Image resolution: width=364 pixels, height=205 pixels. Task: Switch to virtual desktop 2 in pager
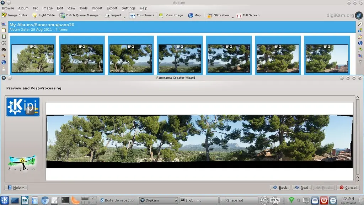(x=93, y=198)
